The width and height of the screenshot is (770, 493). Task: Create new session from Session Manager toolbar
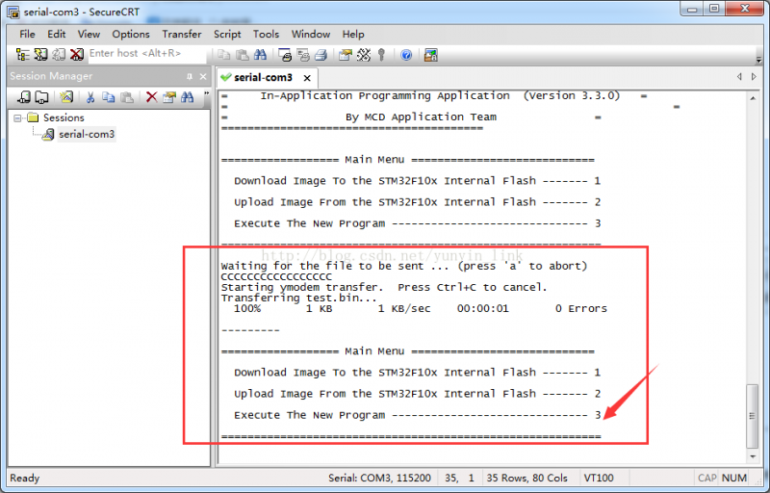click(x=66, y=97)
